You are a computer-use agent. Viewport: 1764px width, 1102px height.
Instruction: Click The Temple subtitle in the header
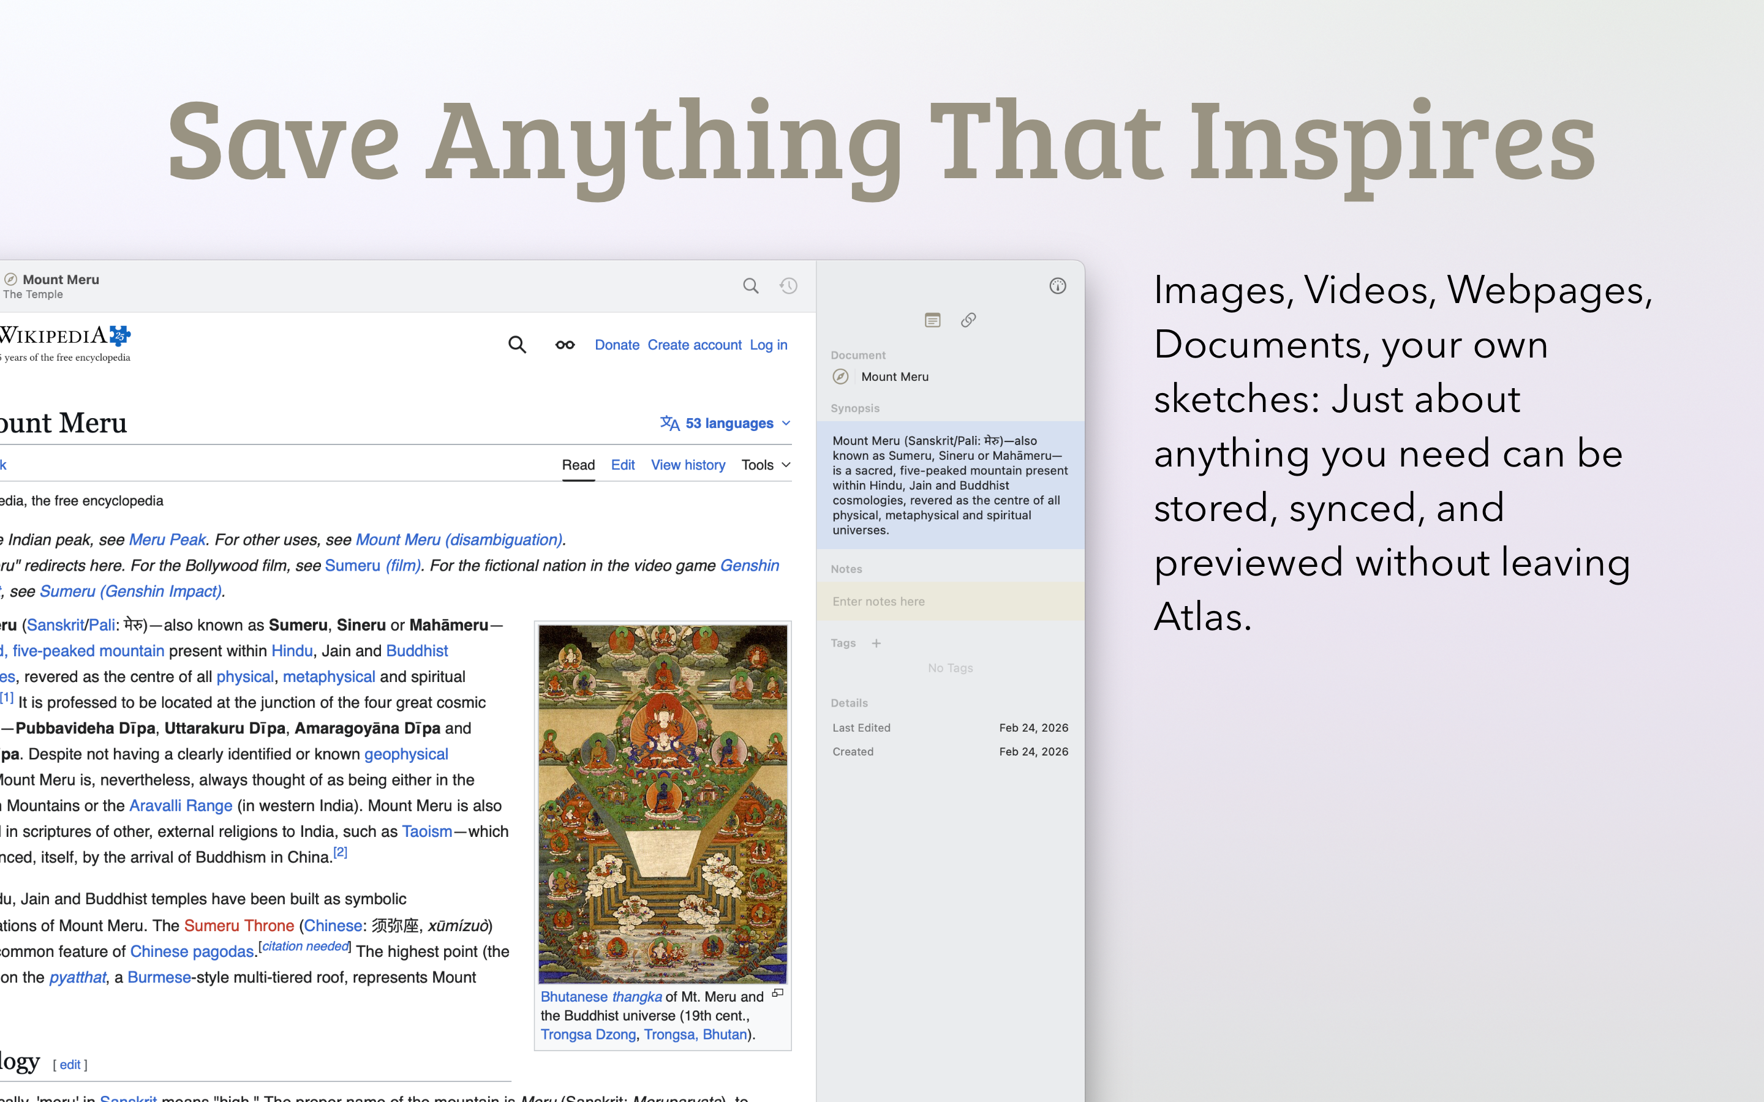pyautogui.click(x=33, y=294)
